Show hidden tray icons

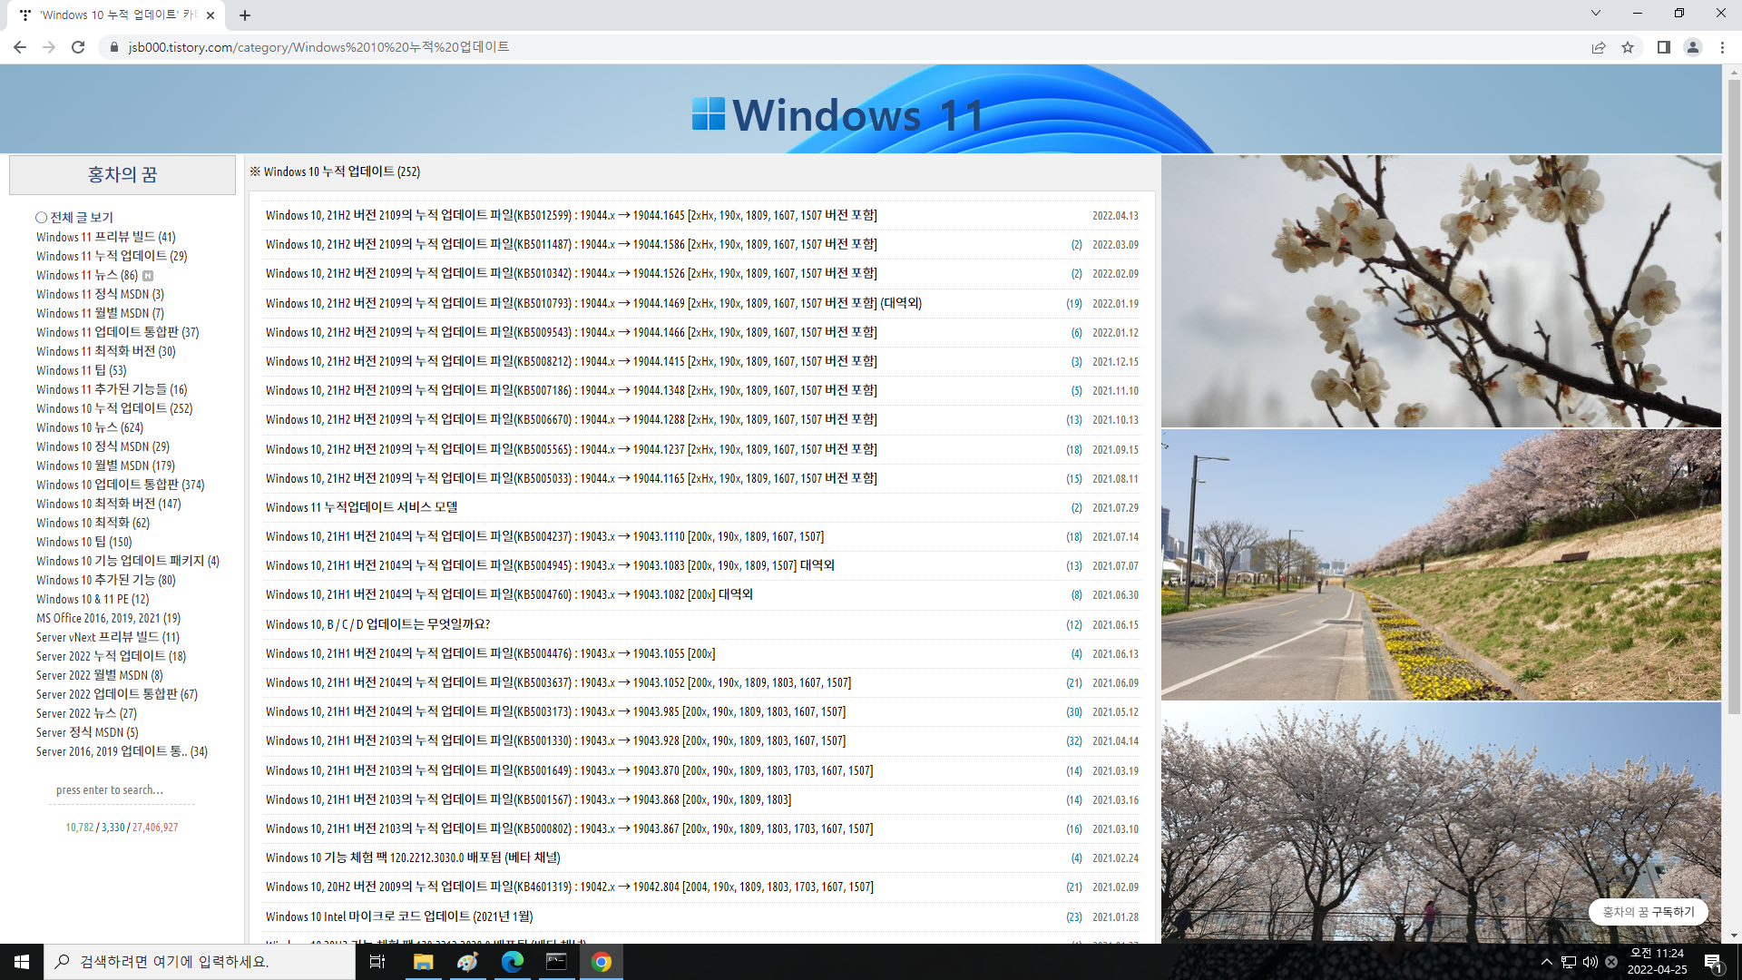pos(1547,962)
